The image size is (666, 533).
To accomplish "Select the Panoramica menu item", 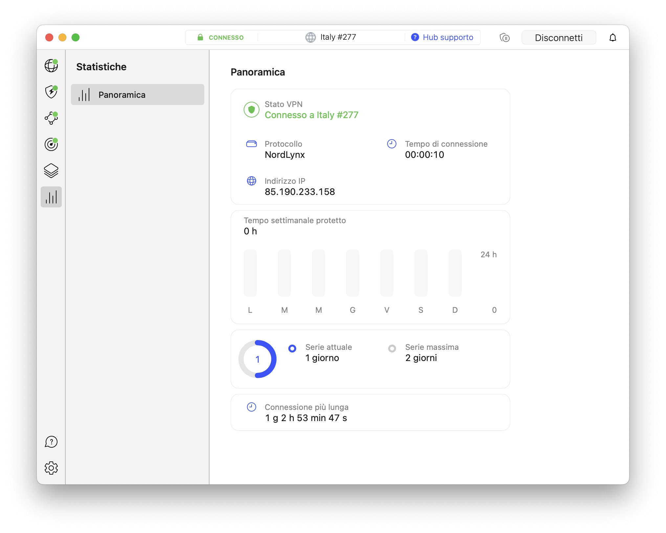I will [x=138, y=95].
